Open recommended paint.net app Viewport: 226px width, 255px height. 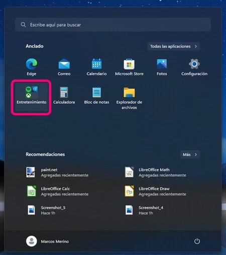pyautogui.click(x=57, y=172)
